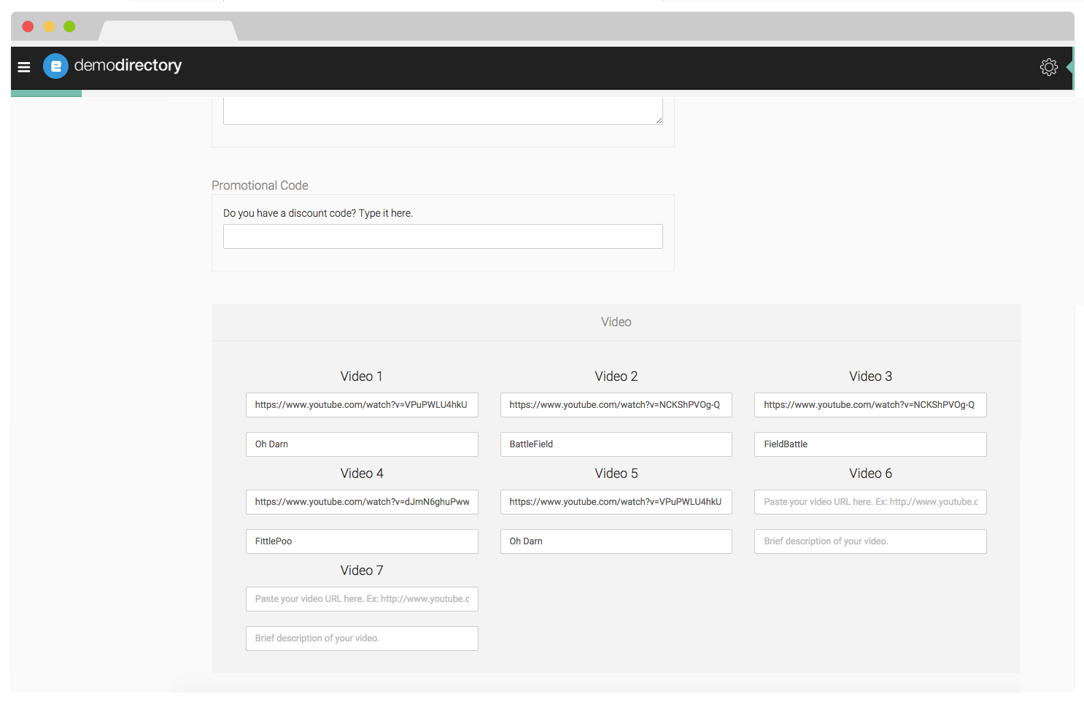Viewport: 1084px width, 710px height.
Task: Open the settings gear icon
Action: pyautogui.click(x=1048, y=67)
